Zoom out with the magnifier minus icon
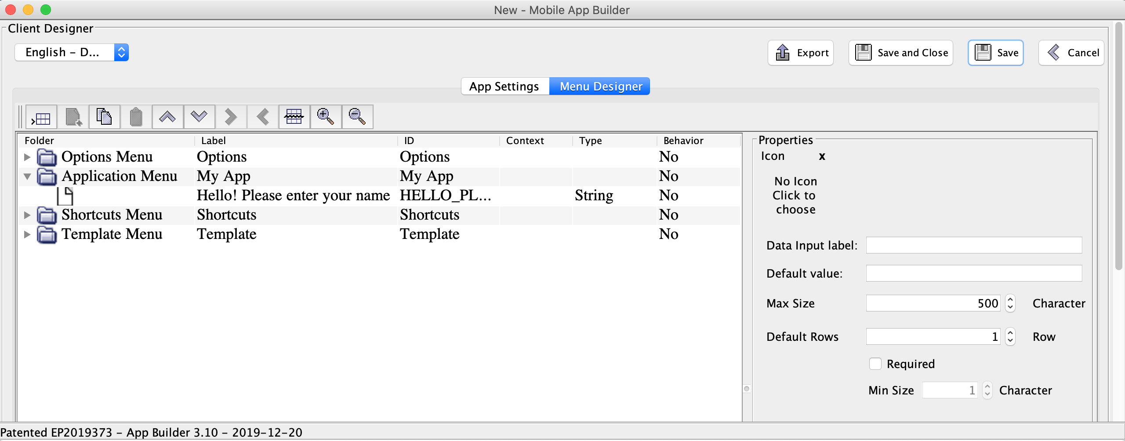The image size is (1125, 441). (357, 117)
